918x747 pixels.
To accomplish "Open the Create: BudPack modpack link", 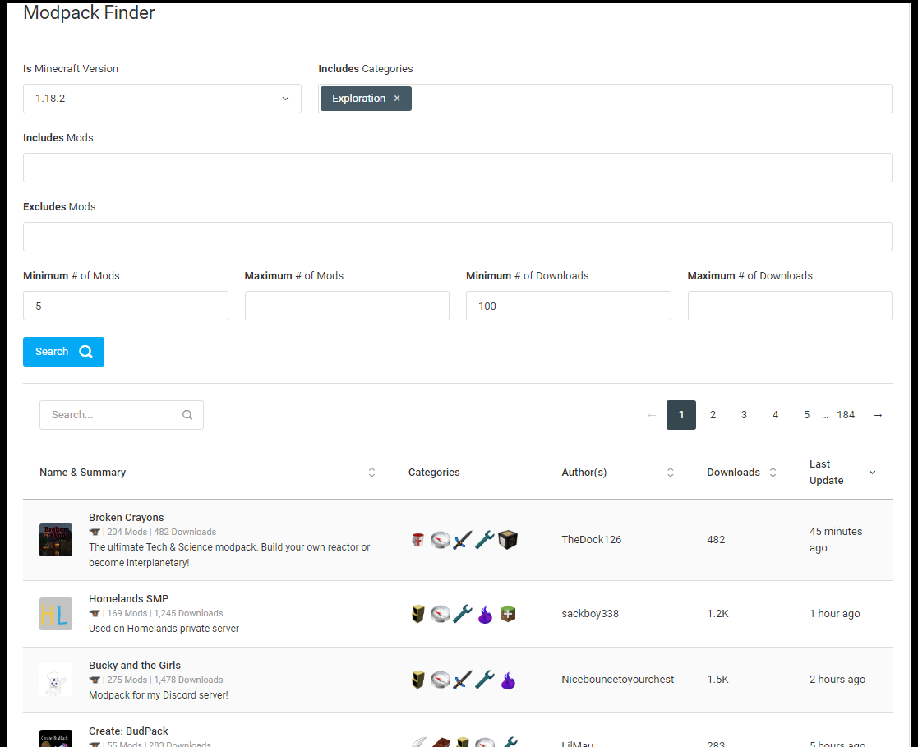I will click(x=128, y=731).
